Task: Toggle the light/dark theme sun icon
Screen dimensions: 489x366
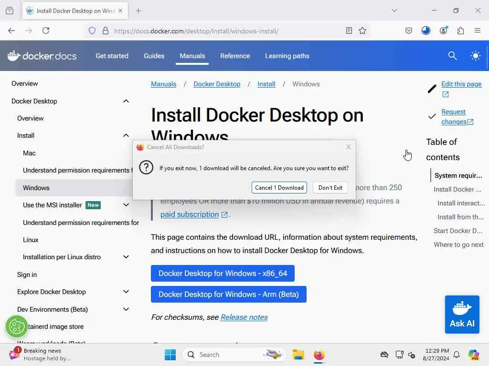Action: [x=475, y=56]
